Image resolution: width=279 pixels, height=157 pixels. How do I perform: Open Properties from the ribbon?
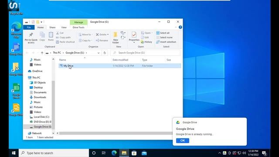click(x=134, y=37)
